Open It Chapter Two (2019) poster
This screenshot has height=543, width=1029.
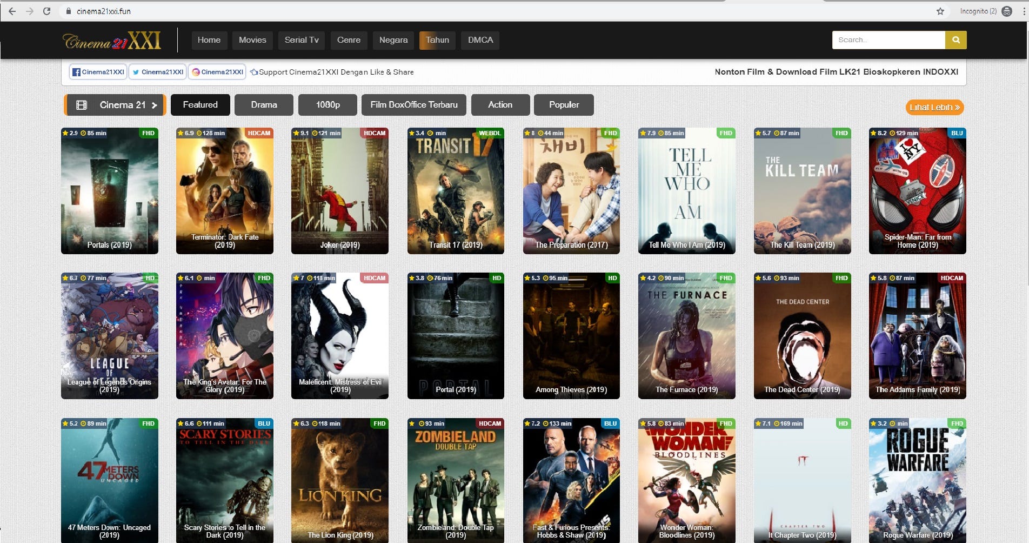803,480
